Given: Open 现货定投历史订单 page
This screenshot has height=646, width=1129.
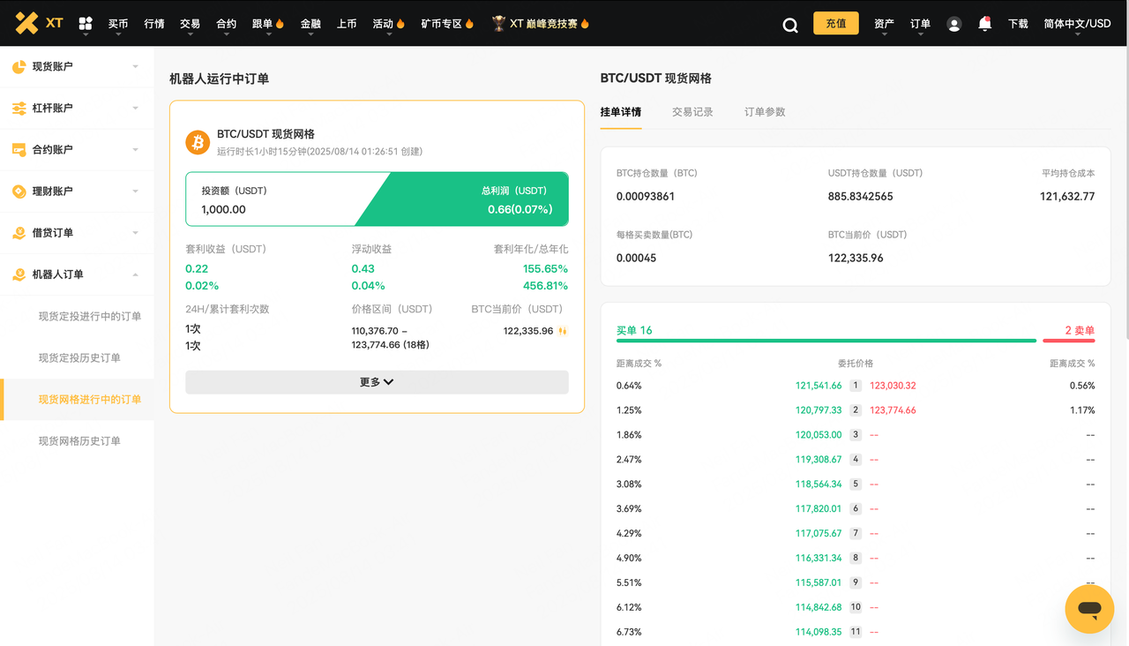Looking at the screenshot, I should pos(79,357).
